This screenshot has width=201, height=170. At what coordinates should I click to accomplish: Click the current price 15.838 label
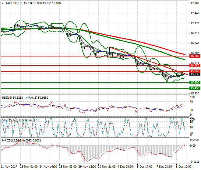[x=195, y=74]
